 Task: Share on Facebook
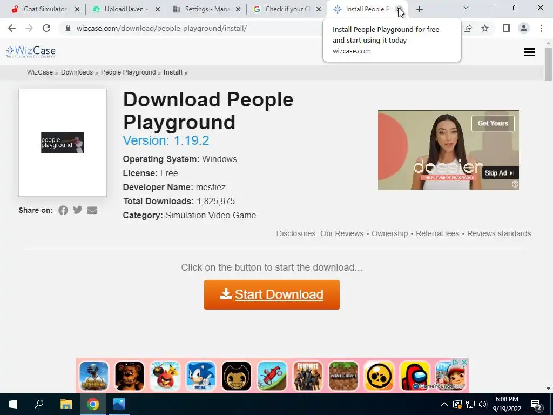[x=63, y=210]
